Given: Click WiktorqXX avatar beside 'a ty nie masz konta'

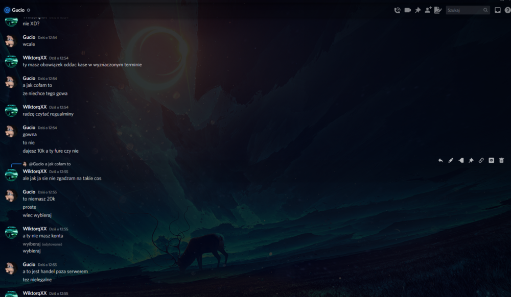Looking at the screenshot, I should 11,232.
